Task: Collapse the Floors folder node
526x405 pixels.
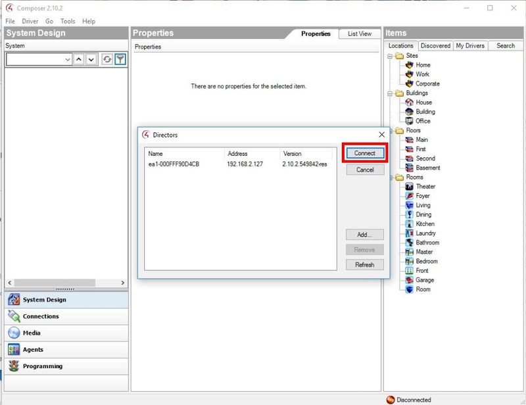Action: (x=391, y=131)
